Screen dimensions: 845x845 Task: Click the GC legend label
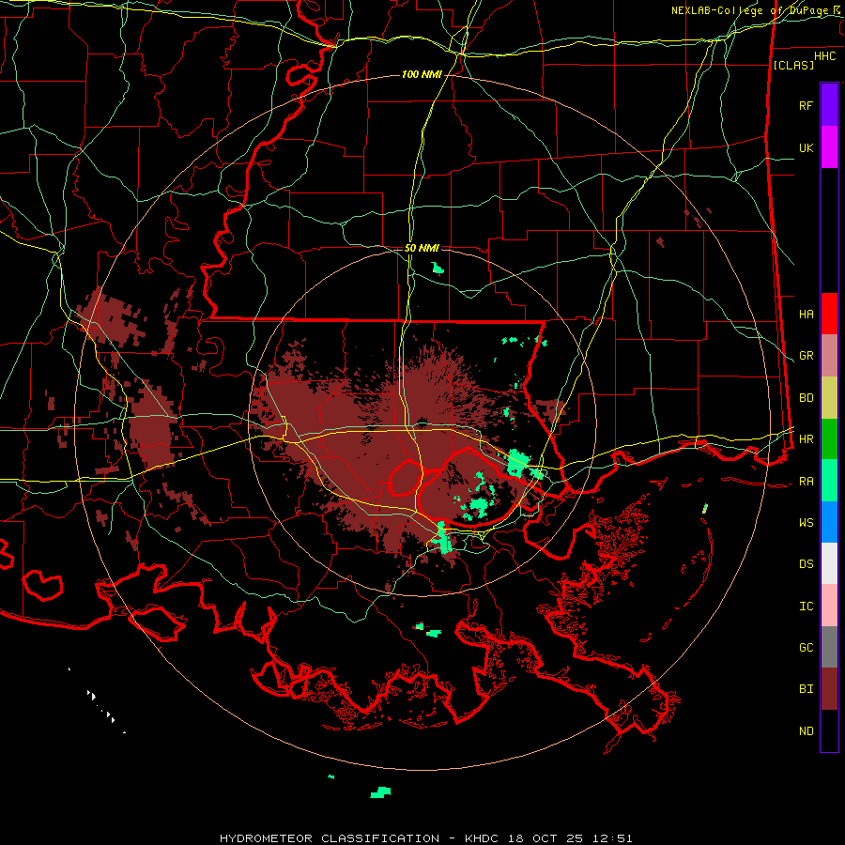806,648
